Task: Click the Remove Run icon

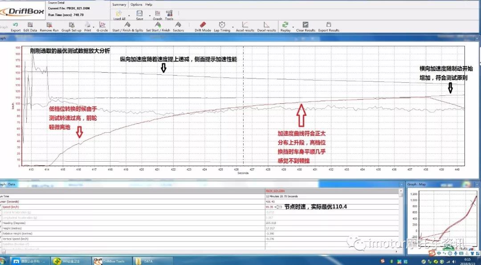Action: (49, 26)
